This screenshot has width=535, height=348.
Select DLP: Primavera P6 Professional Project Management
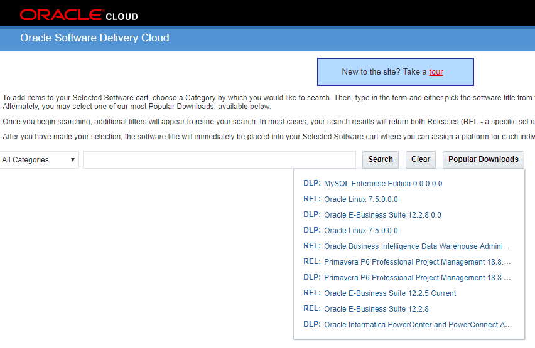[407, 277]
